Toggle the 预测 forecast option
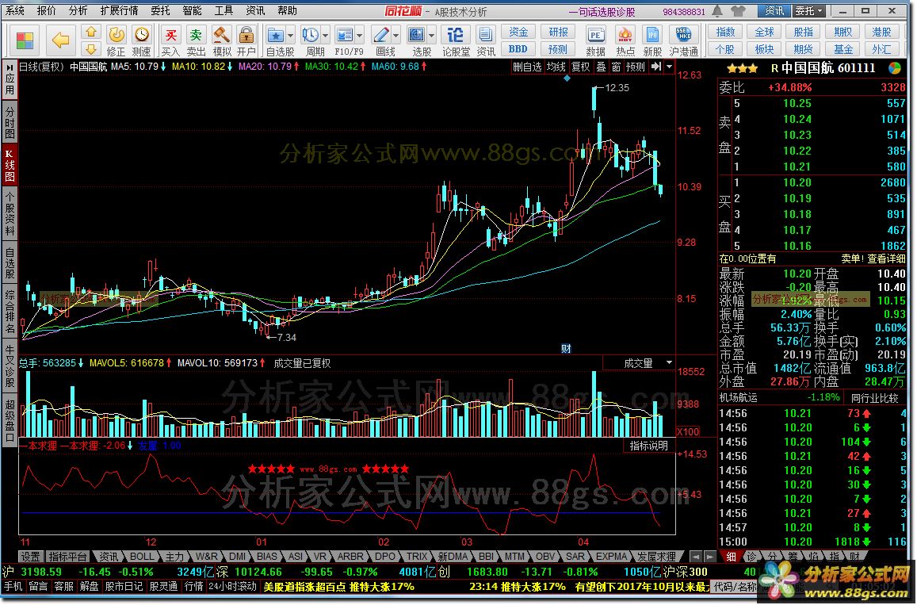This screenshot has width=917, height=605. click(x=635, y=67)
